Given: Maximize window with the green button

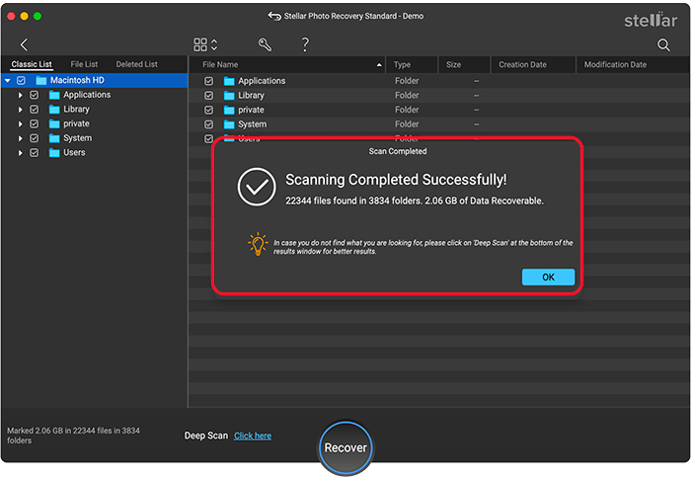Looking at the screenshot, I should tap(38, 17).
